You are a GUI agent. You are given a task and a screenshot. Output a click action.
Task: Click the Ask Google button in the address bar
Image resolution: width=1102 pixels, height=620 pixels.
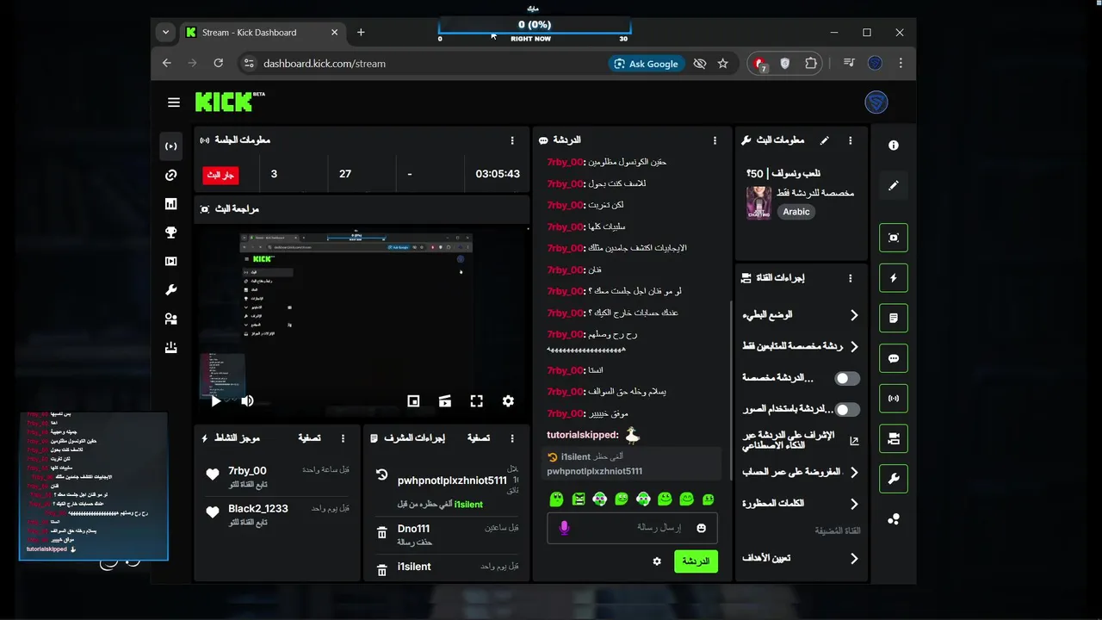(x=645, y=64)
